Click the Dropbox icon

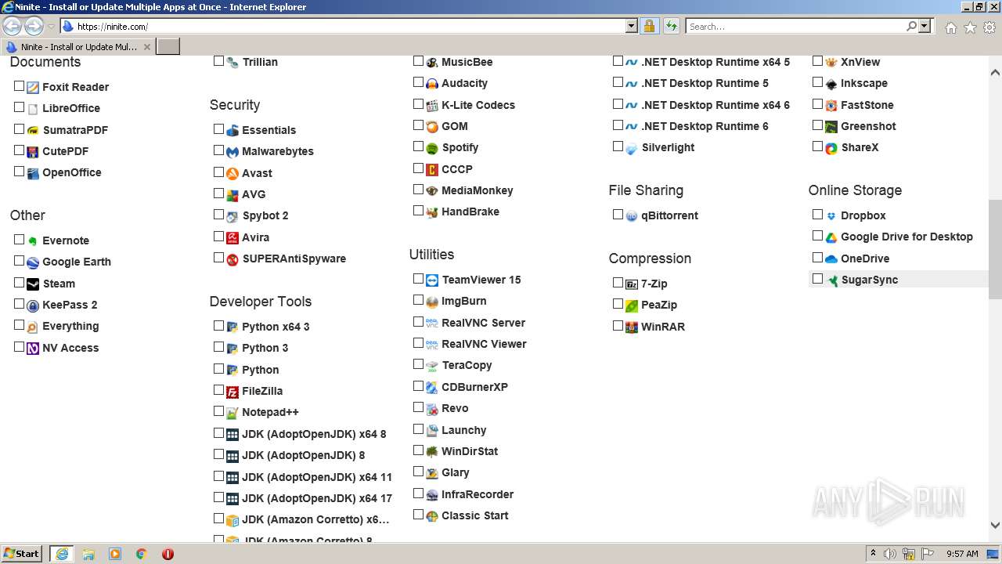click(x=831, y=216)
